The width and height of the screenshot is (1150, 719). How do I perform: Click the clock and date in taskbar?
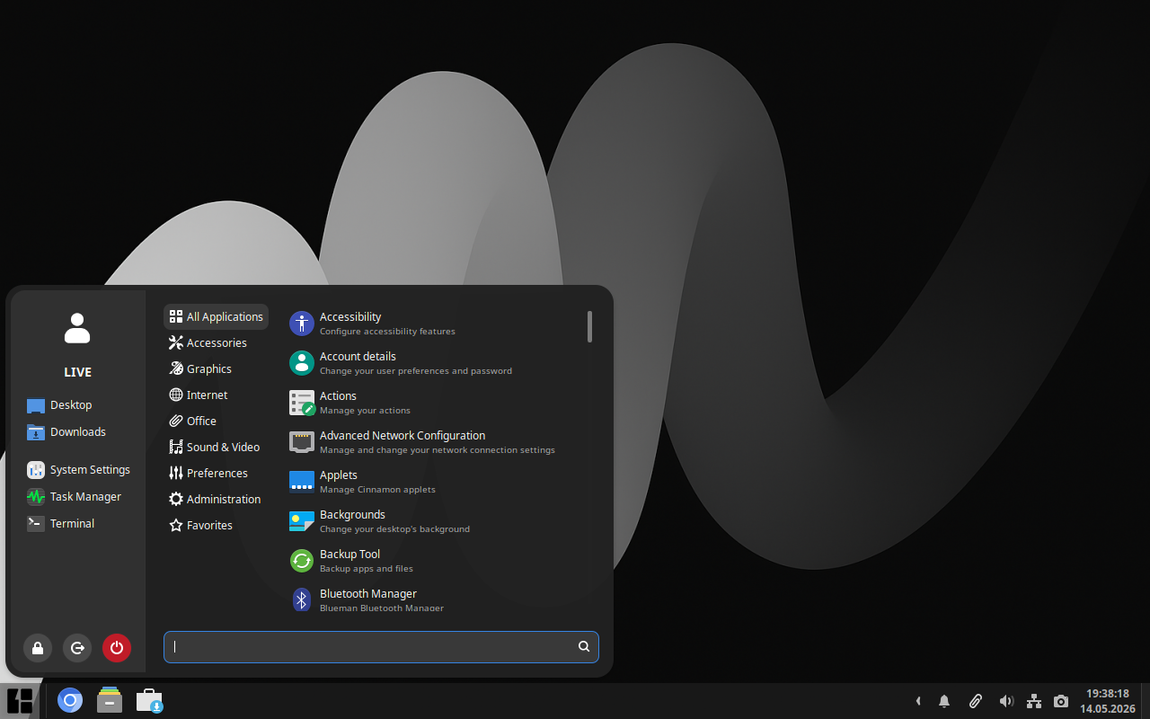point(1107,701)
